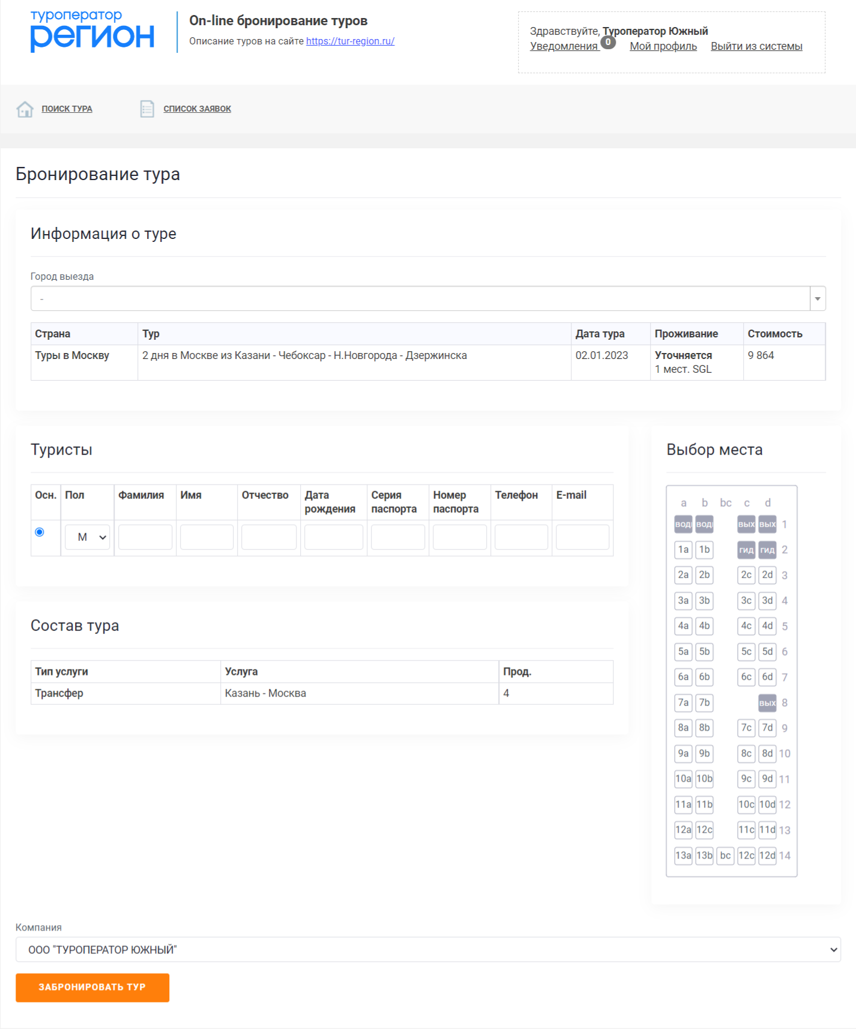Click the house icon beside Поиск тура
This screenshot has width=856, height=1029.
(25, 109)
